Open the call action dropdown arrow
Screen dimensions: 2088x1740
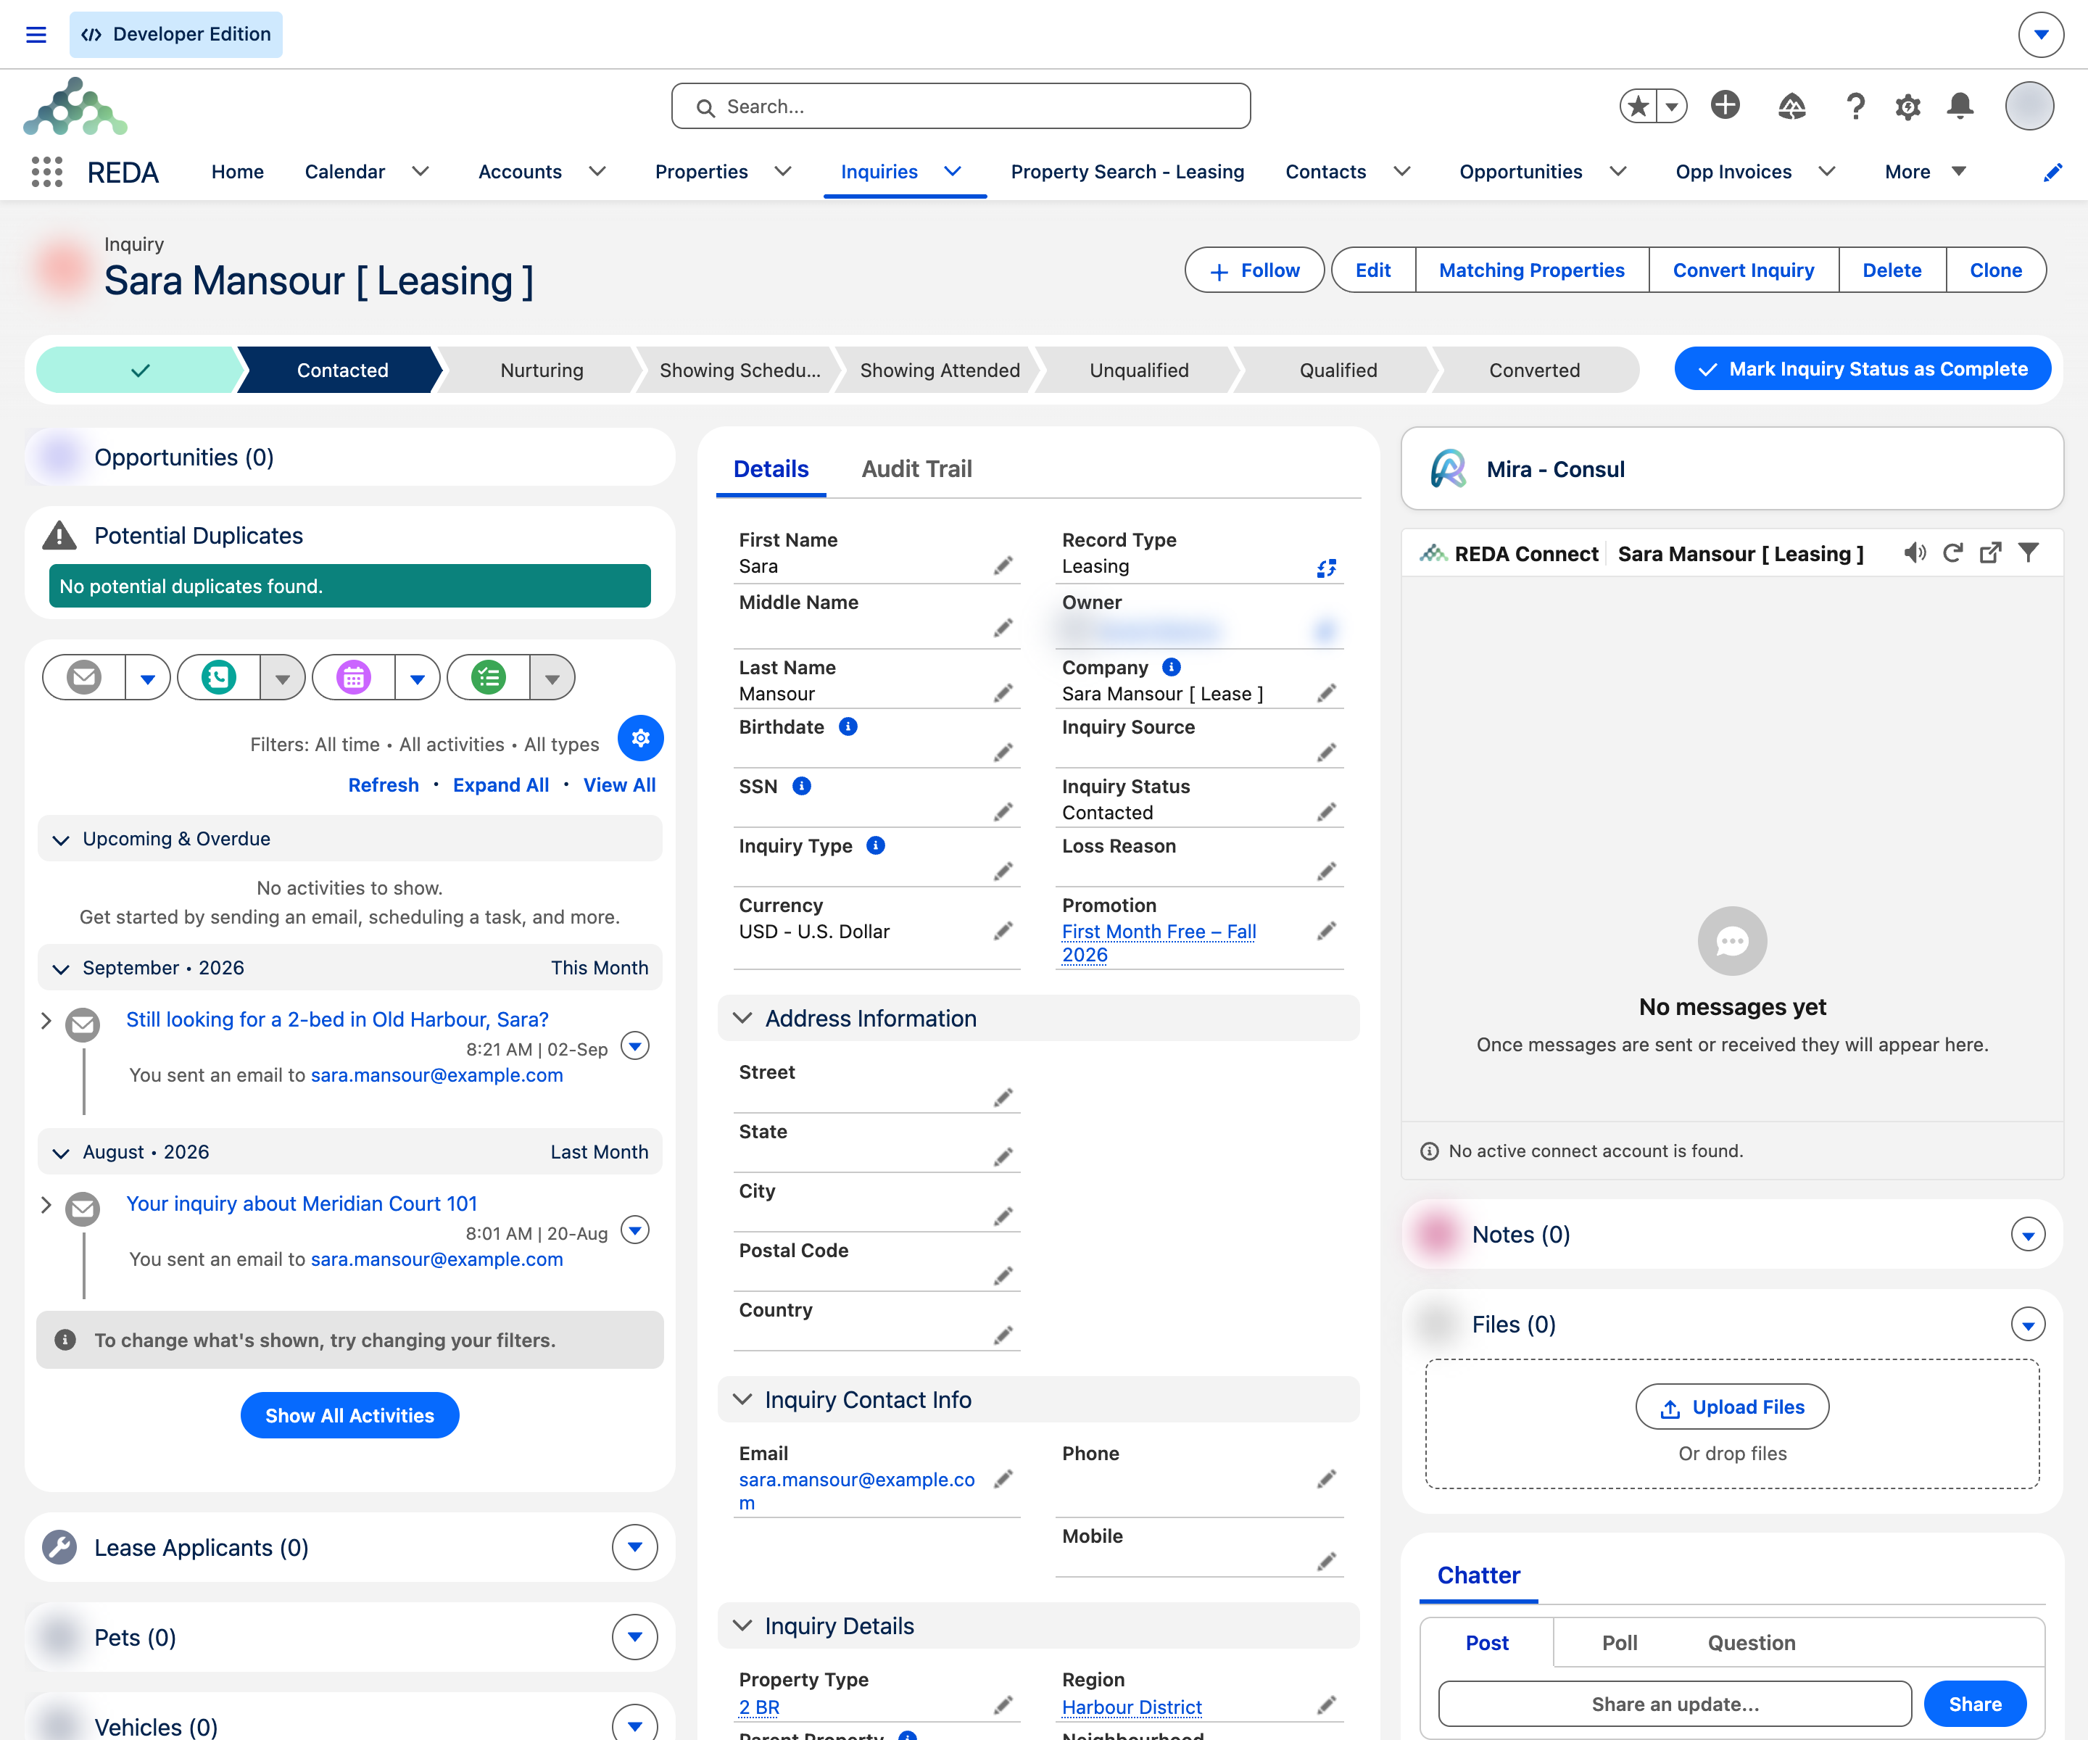coord(282,678)
